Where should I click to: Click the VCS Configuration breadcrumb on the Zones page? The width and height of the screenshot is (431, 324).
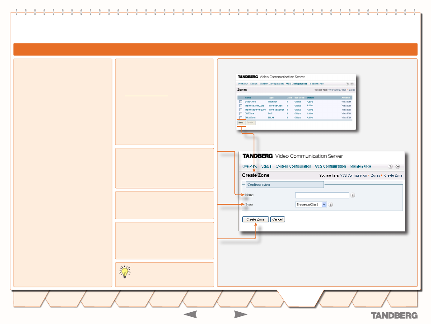tap(337, 90)
